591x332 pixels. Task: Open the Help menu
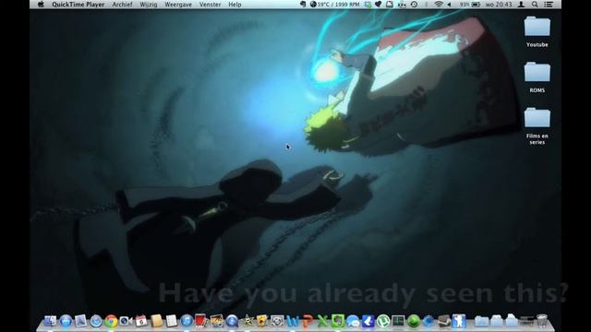click(x=235, y=5)
